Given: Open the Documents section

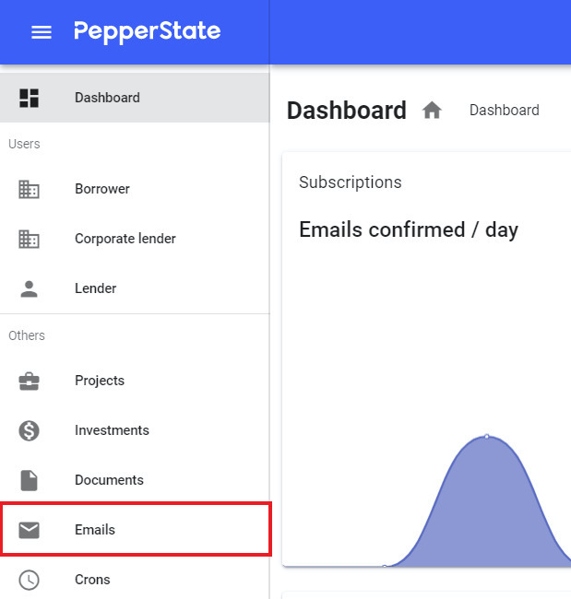Looking at the screenshot, I should pos(110,480).
